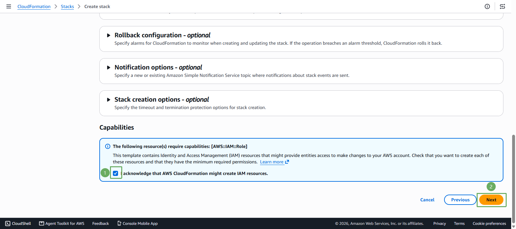Click the acknowledgment label text
Viewport: 516px width, 229px height.
194,173
